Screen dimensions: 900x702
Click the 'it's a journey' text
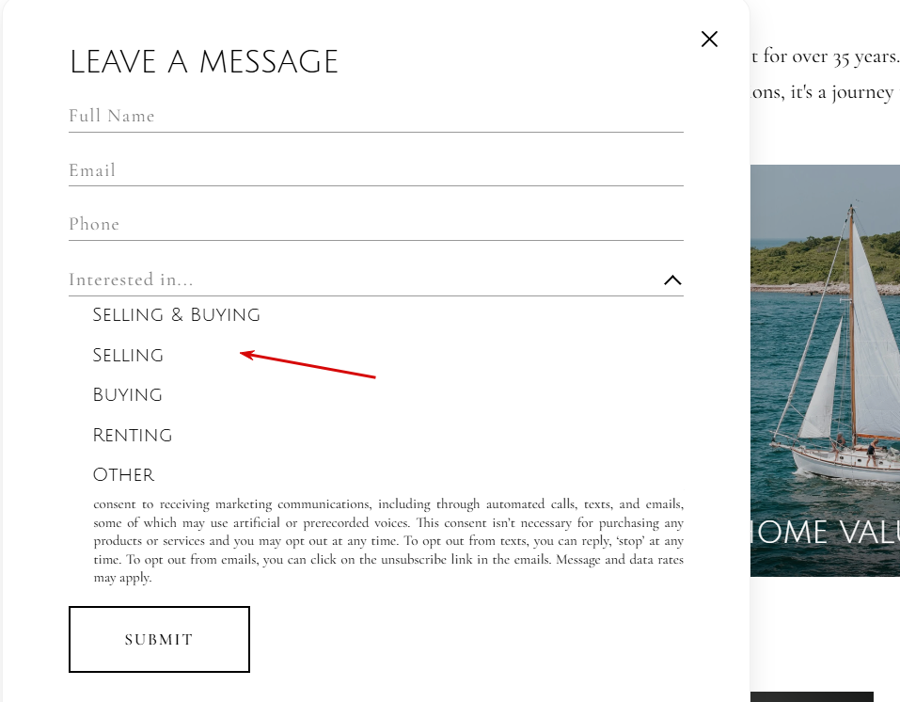pyautogui.click(x=842, y=92)
